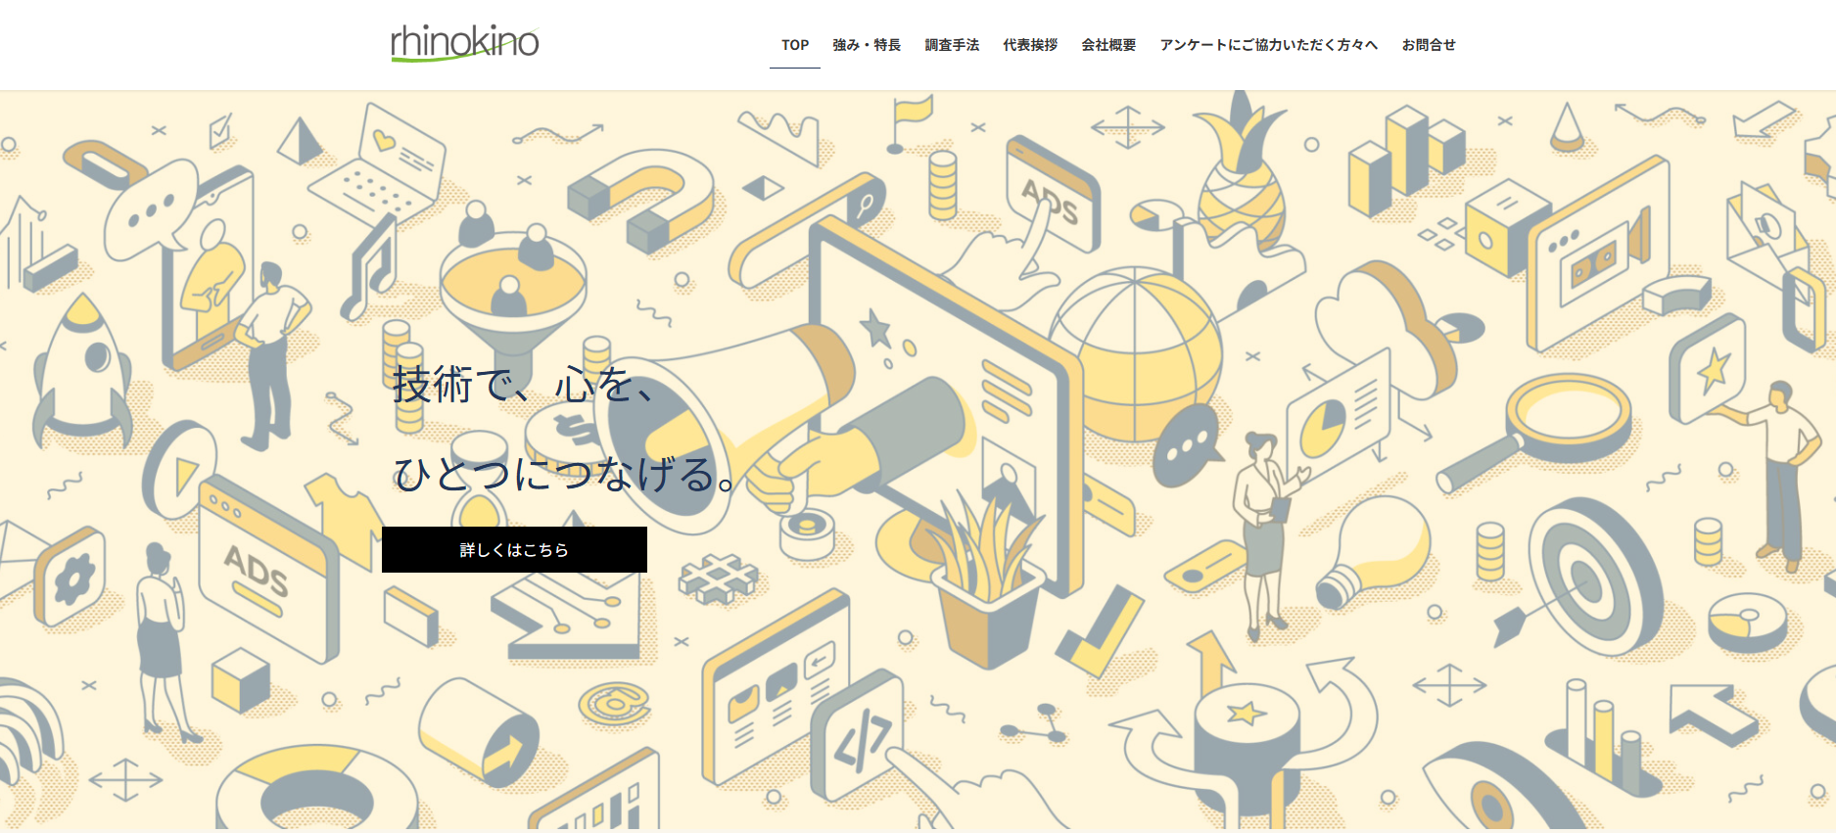1836x833 pixels.
Task: Open the TOP menu item
Action: (x=795, y=45)
